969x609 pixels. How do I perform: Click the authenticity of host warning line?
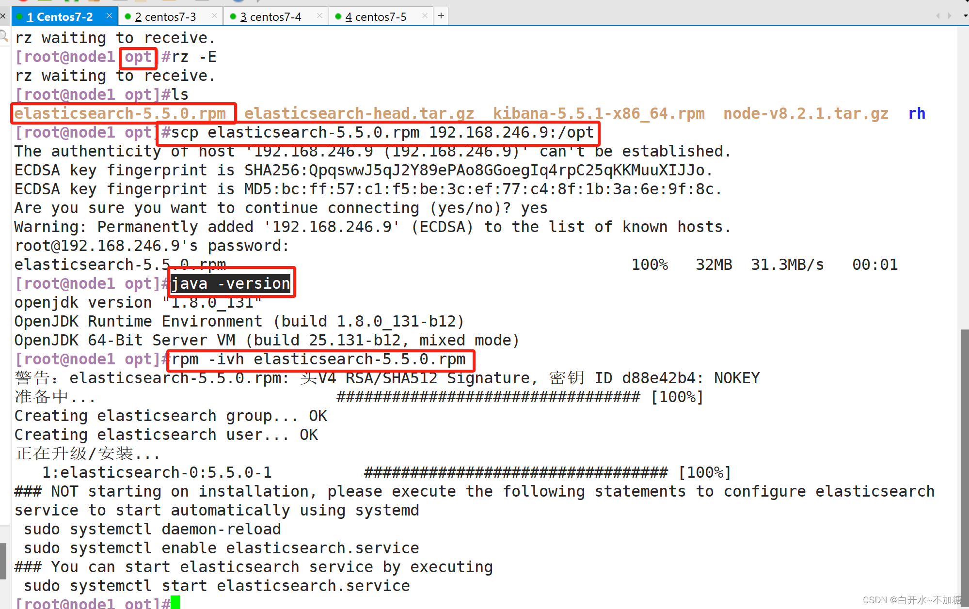tap(373, 151)
